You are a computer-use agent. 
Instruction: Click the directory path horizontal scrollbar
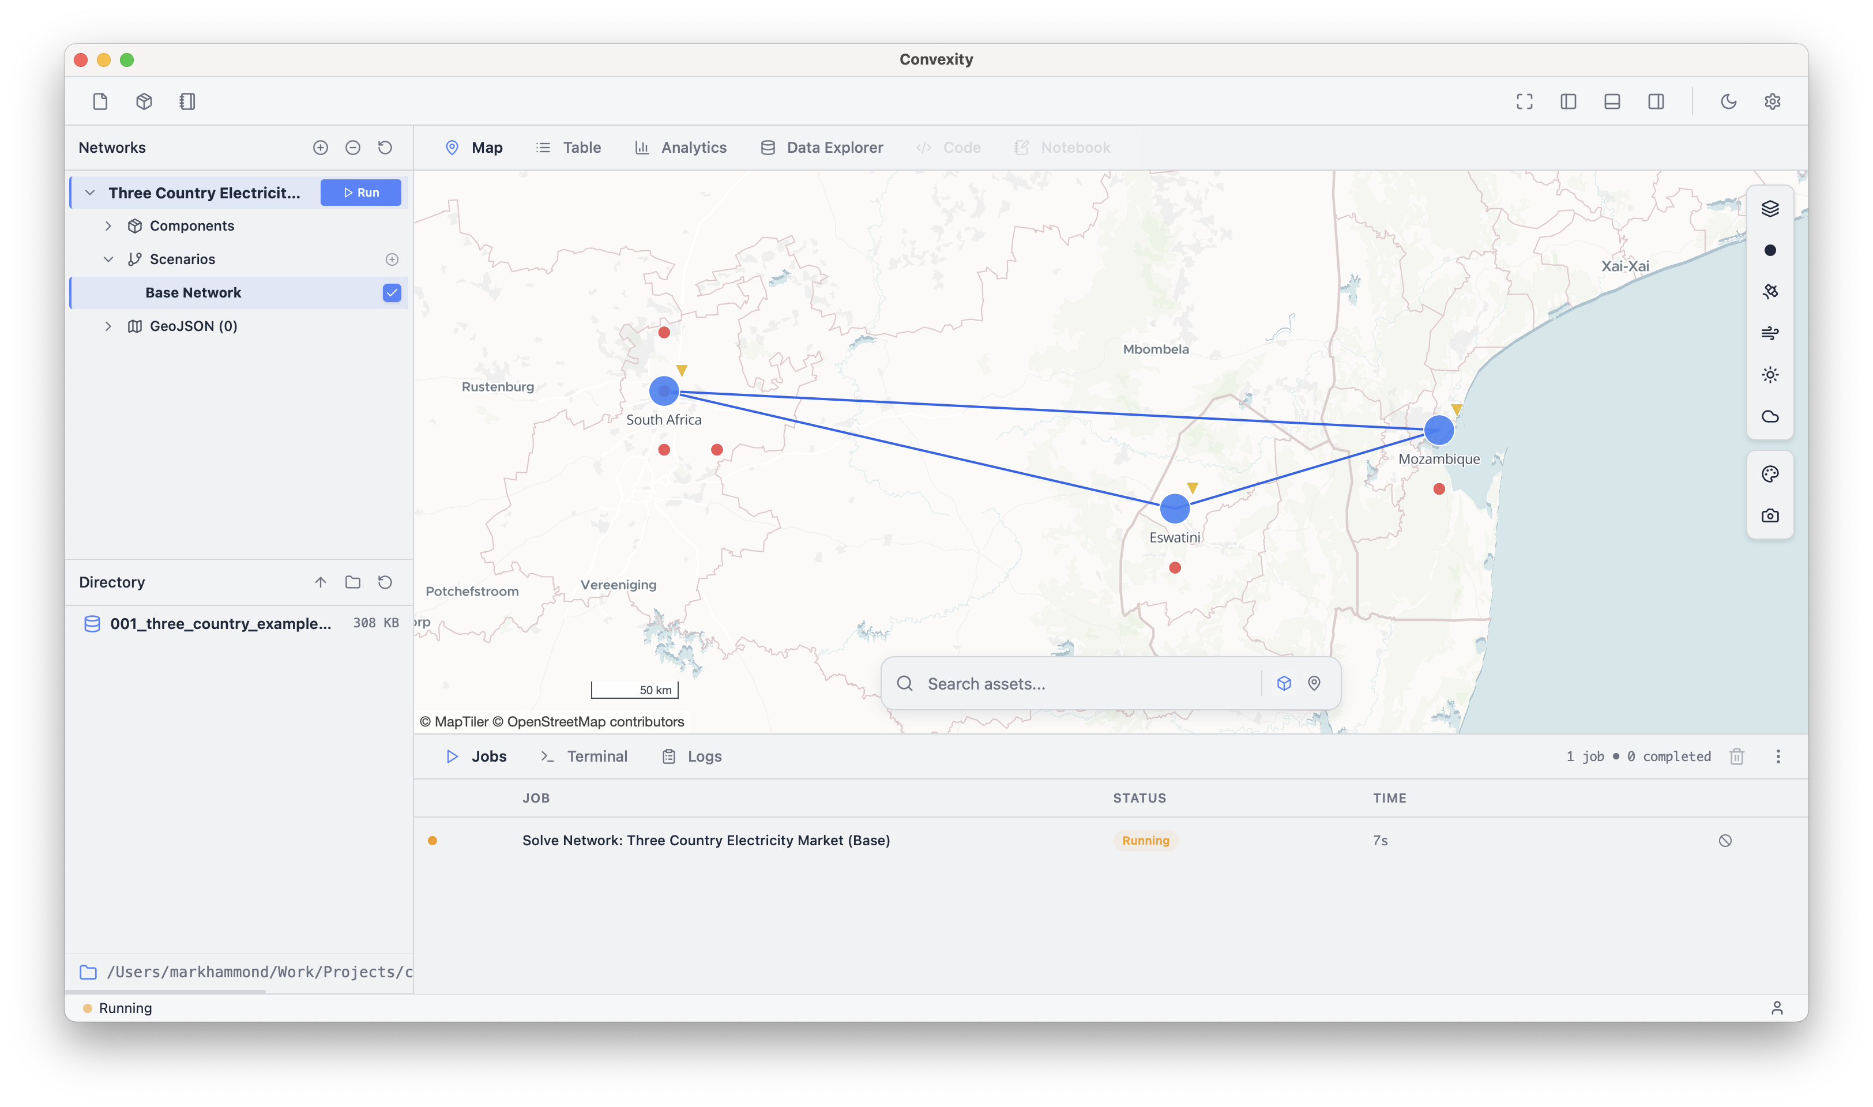(x=166, y=991)
